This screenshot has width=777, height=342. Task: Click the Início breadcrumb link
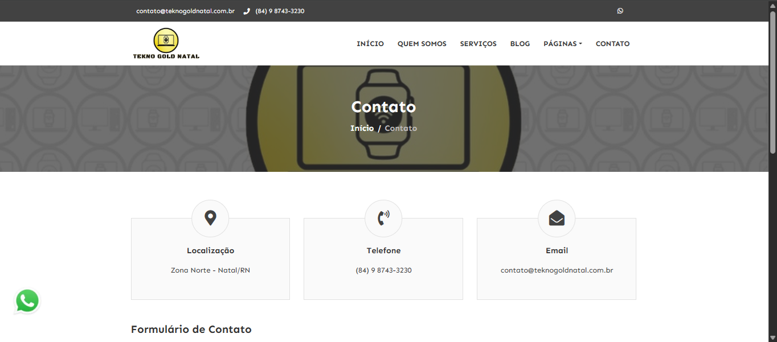(x=362, y=129)
